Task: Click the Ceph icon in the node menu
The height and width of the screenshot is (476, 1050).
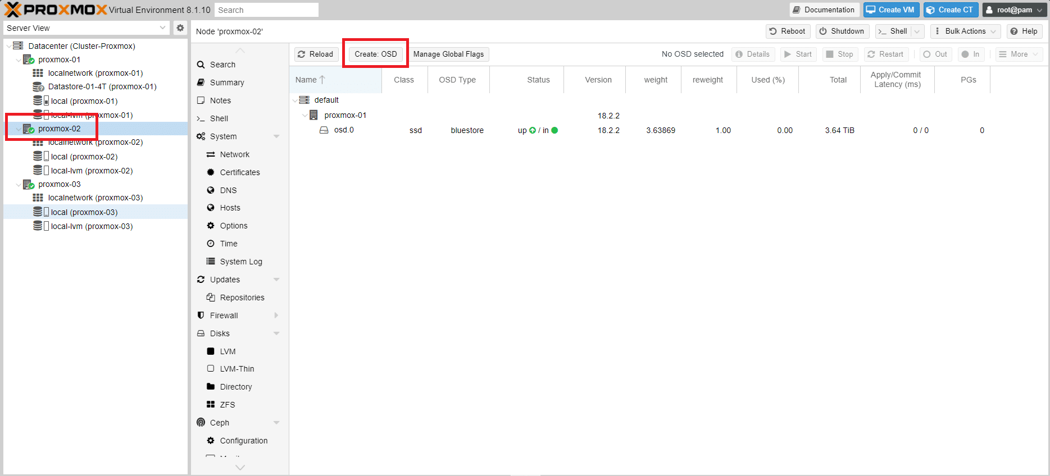Action: pos(201,422)
